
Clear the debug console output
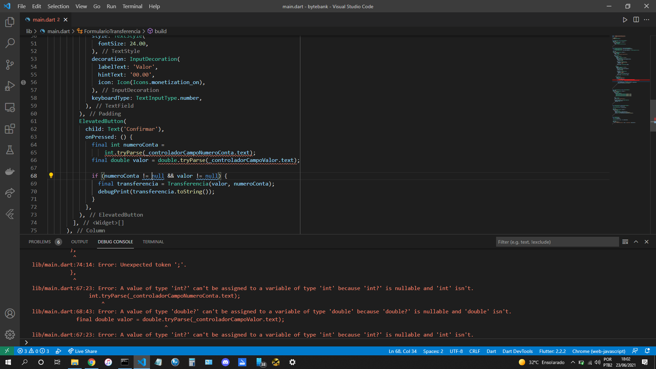tap(625, 242)
